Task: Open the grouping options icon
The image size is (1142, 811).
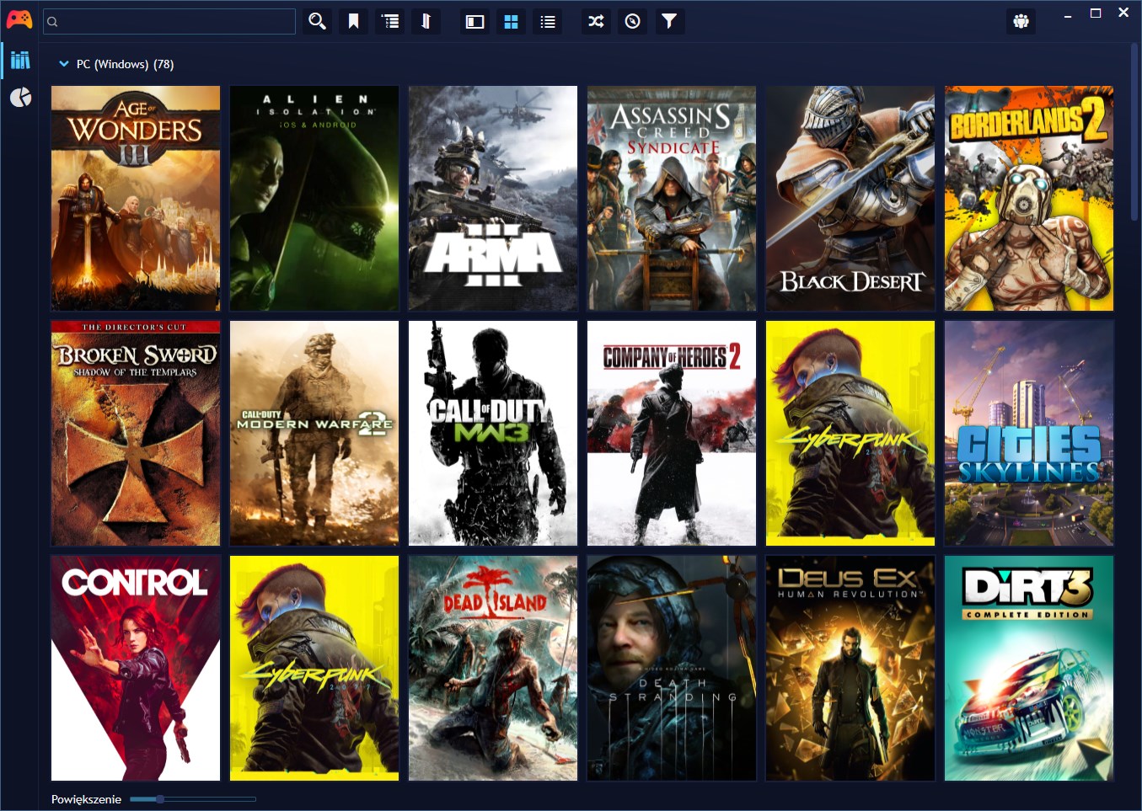Action: coord(390,21)
